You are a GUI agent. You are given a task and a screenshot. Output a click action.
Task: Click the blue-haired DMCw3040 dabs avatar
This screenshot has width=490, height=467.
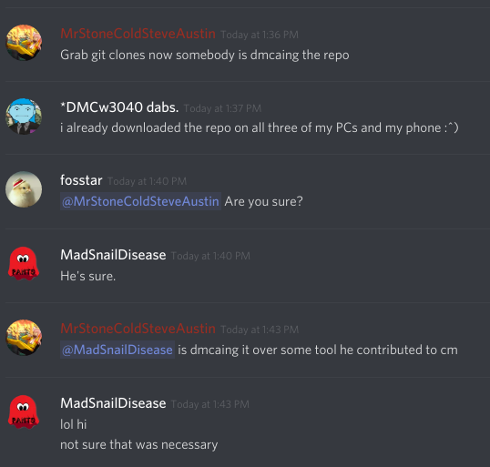point(24,117)
